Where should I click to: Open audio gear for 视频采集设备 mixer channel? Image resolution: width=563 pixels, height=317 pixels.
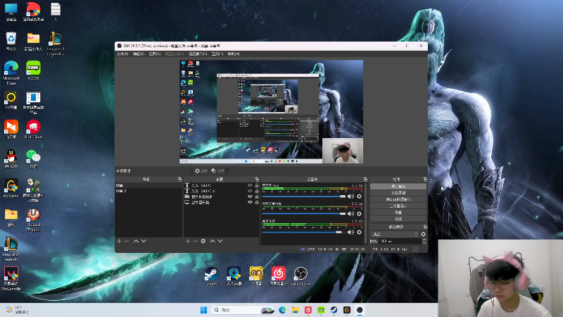click(359, 213)
